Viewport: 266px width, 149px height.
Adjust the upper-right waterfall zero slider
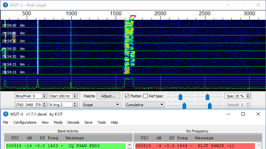tap(207, 97)
